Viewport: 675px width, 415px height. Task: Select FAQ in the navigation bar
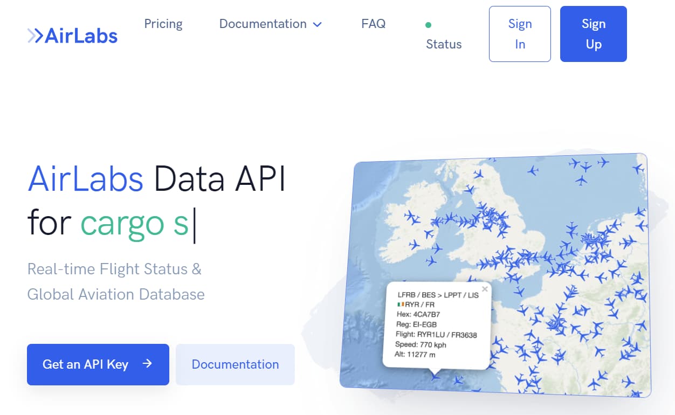coord(374,24)
